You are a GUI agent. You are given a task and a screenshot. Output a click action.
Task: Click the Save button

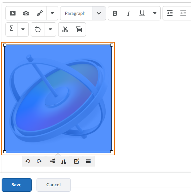[17, 185]
